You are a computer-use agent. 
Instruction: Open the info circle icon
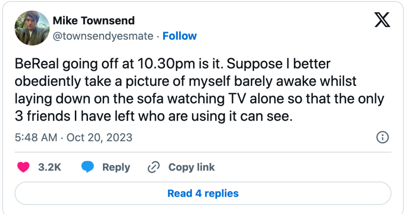[x=382, y=138]
